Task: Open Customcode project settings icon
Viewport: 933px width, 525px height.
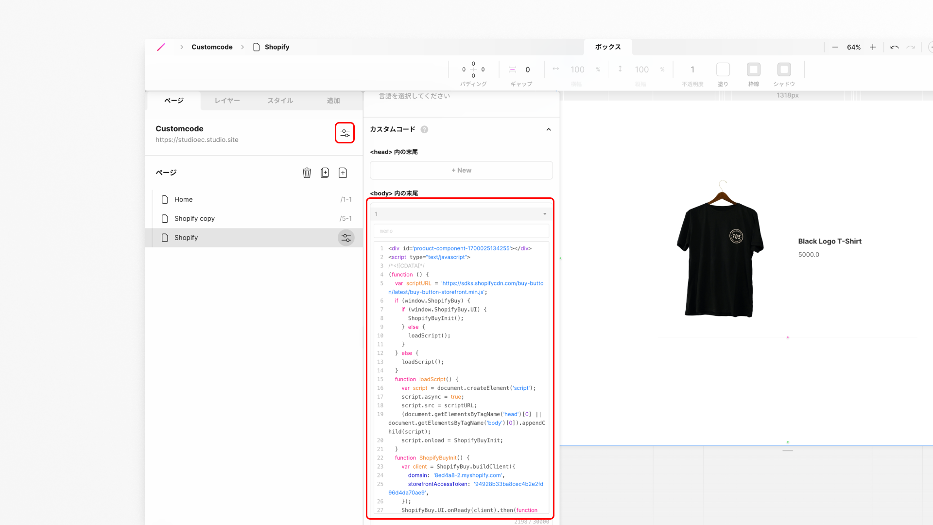Action: 345,133
